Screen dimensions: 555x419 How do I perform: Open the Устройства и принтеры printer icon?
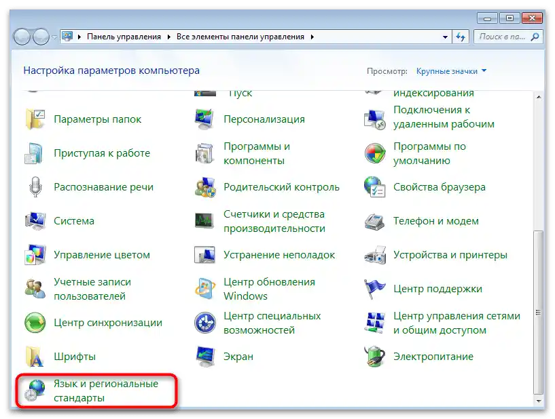tap(375, 255)
